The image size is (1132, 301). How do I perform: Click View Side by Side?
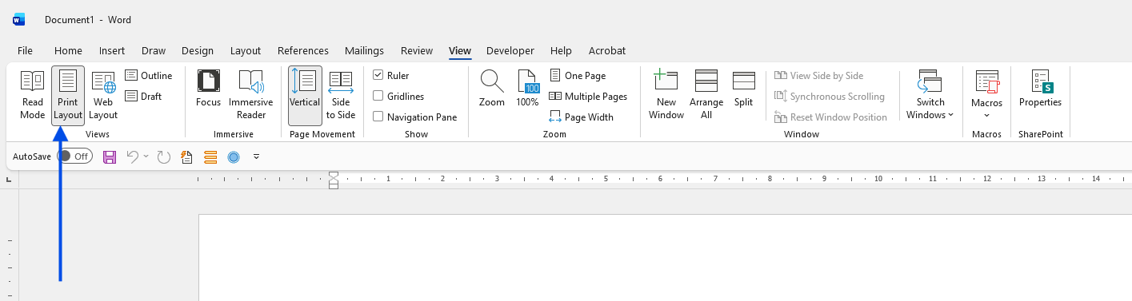[819, 76]
